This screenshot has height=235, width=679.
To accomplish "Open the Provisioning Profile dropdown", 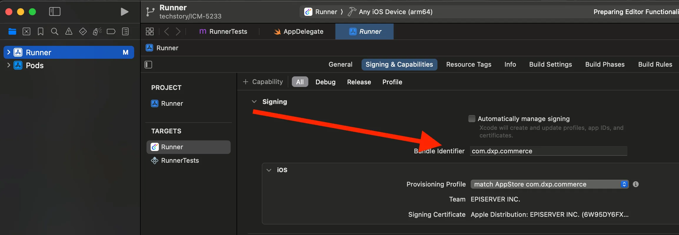I will (x=549, y=184).
